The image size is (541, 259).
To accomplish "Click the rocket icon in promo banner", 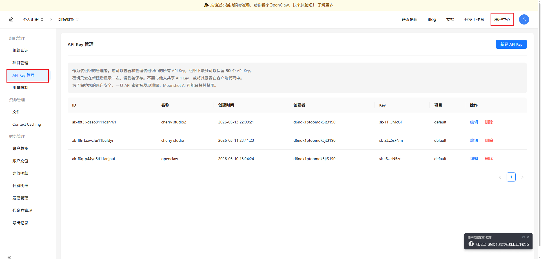I will 206,5.
